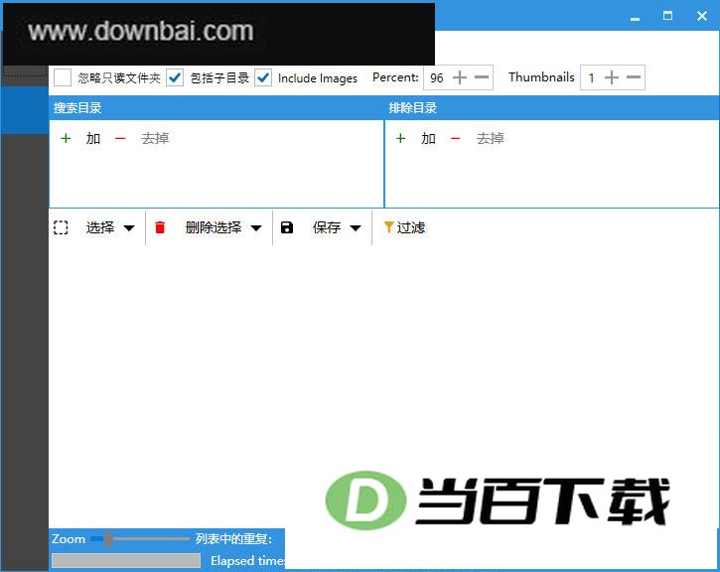Image resolution: width=720 pixels, height=572 pixels.
Task: Open the 选择 dropdown arrow
Action: (129, 228)
